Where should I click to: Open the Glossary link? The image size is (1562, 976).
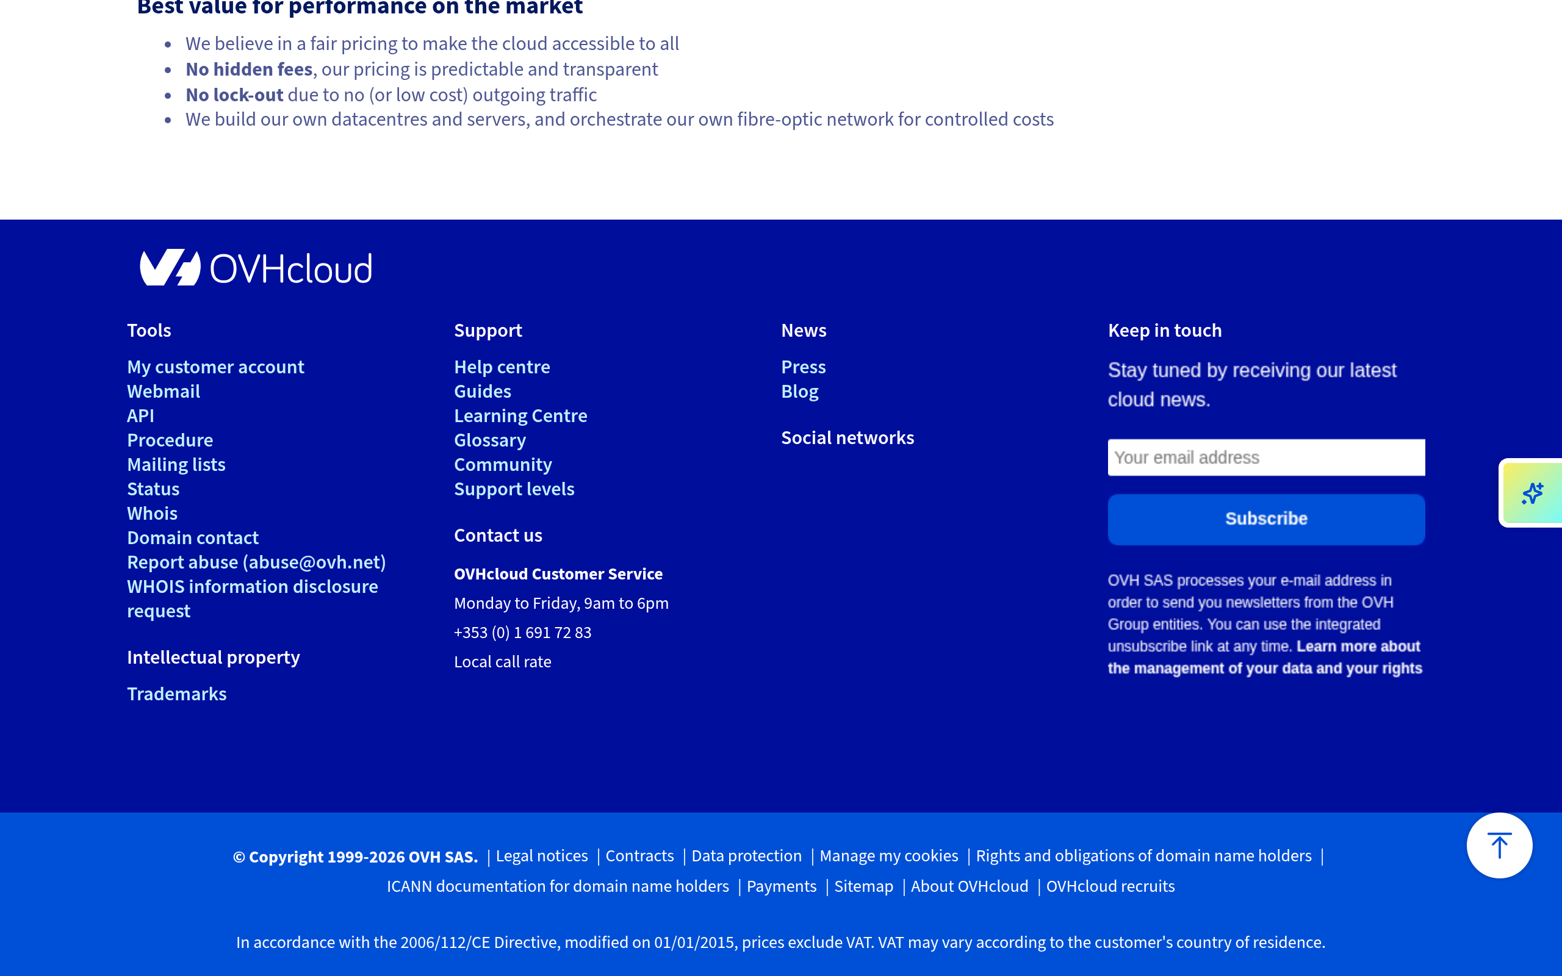coord(490,440)
